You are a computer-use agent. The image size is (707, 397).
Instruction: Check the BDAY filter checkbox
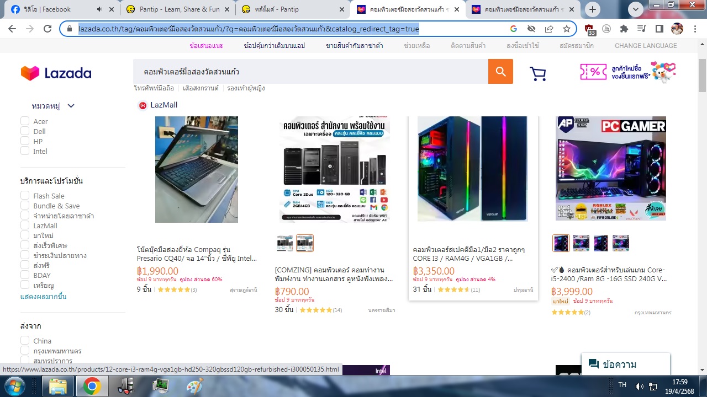tap(25, 275)
